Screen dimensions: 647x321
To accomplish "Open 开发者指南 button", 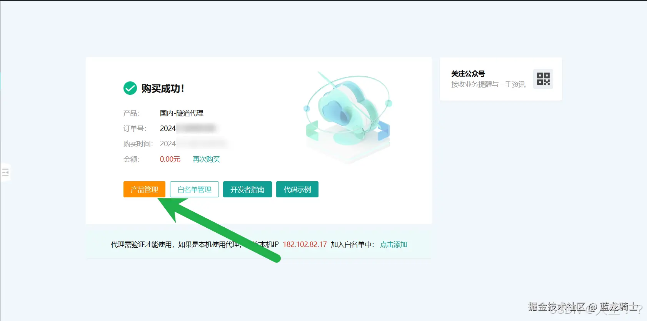I will (247, 189).
